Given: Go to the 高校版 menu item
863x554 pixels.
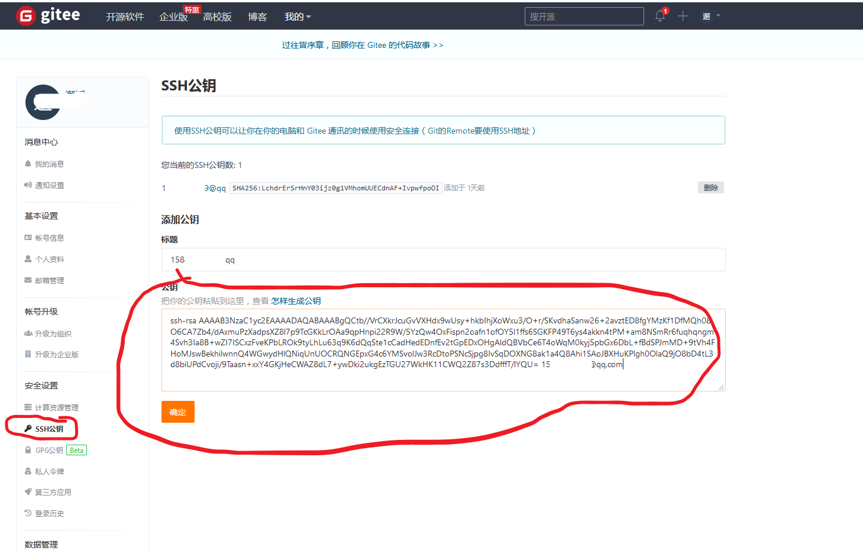Looking at the screenshot, I should click(x=217, y=17).
